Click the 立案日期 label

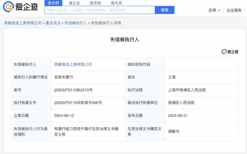21,115
